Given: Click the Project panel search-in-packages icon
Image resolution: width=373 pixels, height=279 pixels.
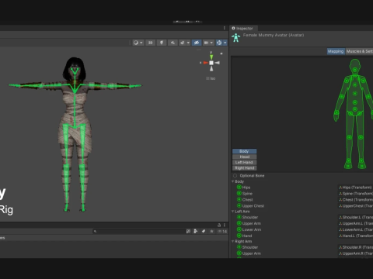Looking at the screenshot, I should (188, 231).
